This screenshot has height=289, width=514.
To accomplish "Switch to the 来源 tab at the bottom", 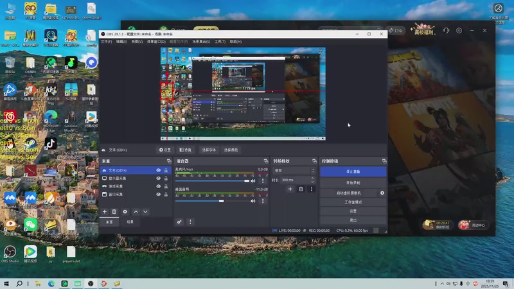I will coord(109,222).
